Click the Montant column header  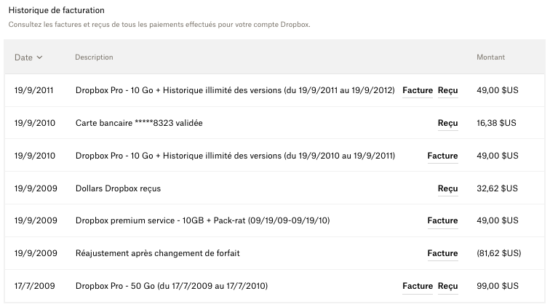click(490, 57)
